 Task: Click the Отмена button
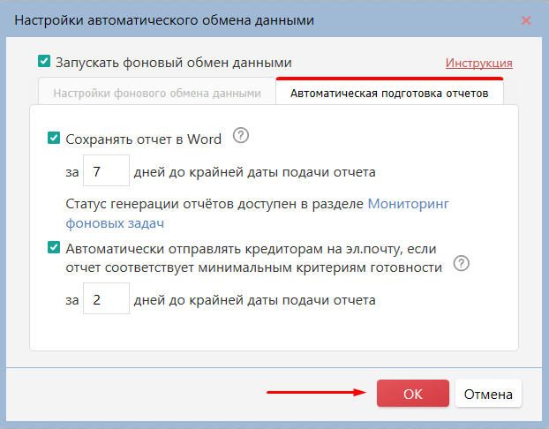[488, 394]
